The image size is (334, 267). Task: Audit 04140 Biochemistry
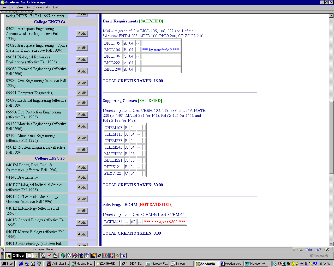click(x=82, y=177)
